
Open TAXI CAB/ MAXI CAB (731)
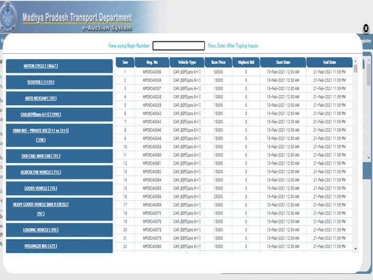pyautogui.click(x=59, y=156)
